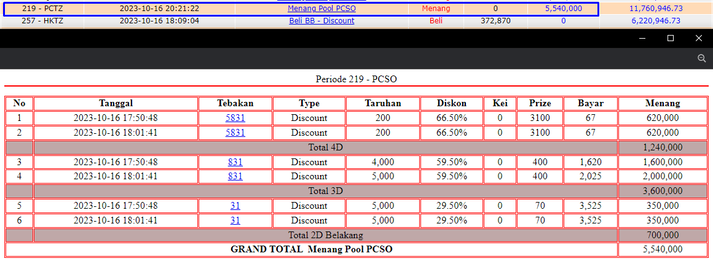The height and width of the screenshot is (264, 713).
Task: Open tebakan 831 link in row 4
Action: (235, 176)
